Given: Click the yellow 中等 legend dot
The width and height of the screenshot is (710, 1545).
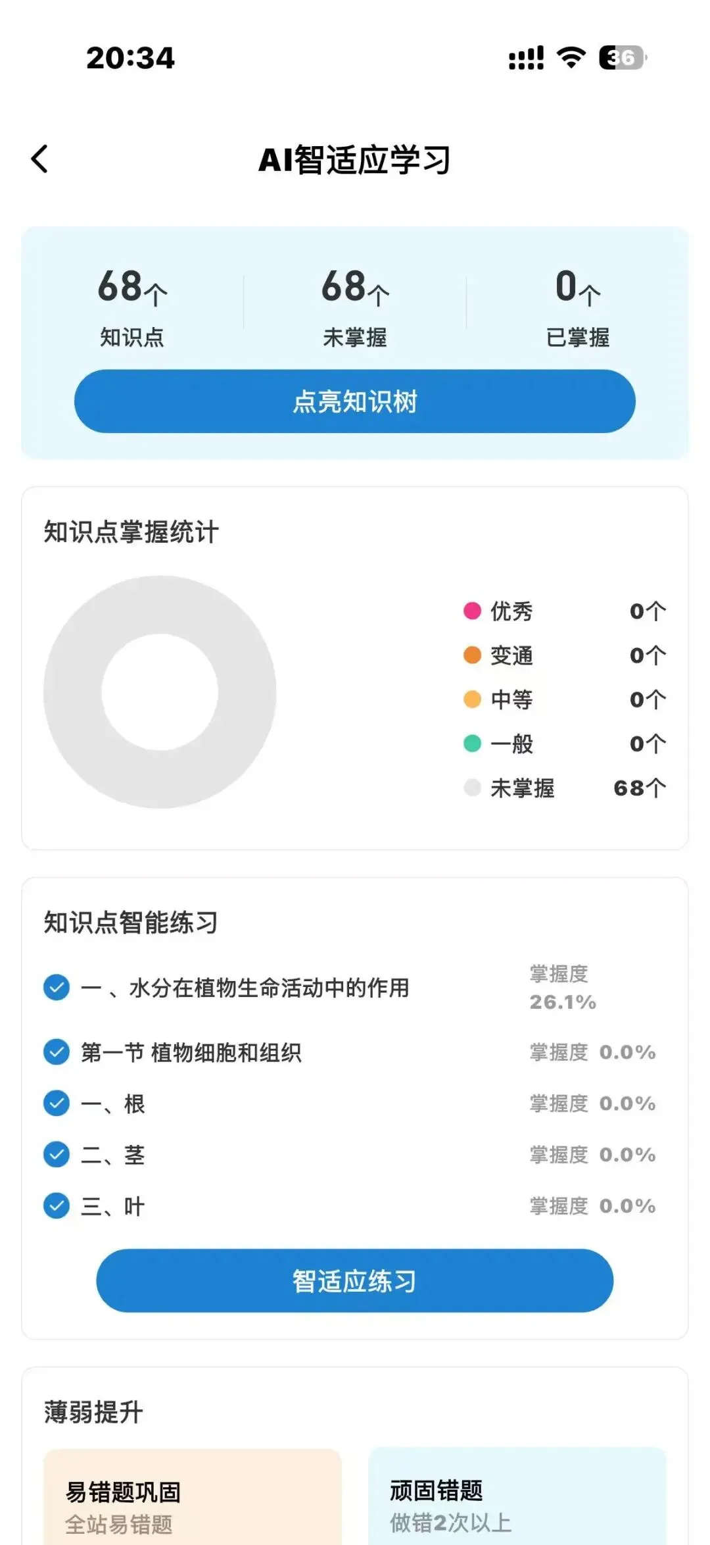Looking at the screenshot, I should coord(472,699).
